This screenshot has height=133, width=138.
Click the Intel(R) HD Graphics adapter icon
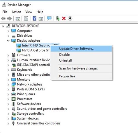coord(19,45)
